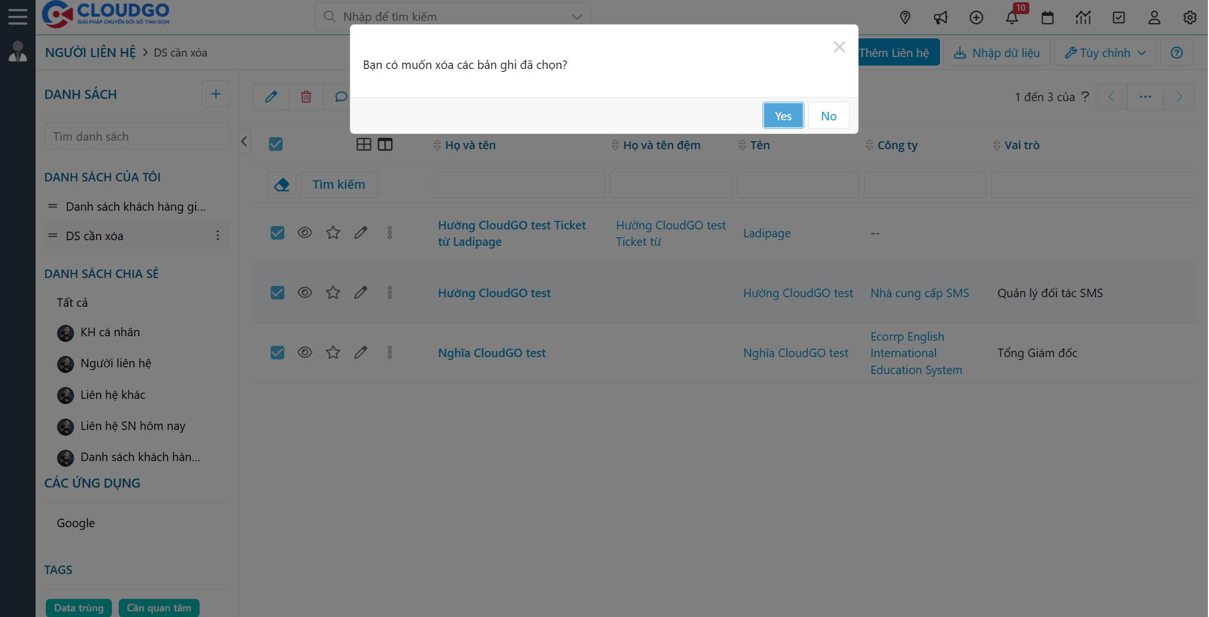Go to NGƯỜI LIÊN HỆ in the breadcrumb
This screenshot has height=617, width=1209.
[90, 52]
